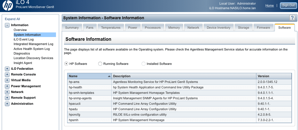Expand the Network tree section

coord(7,92)
